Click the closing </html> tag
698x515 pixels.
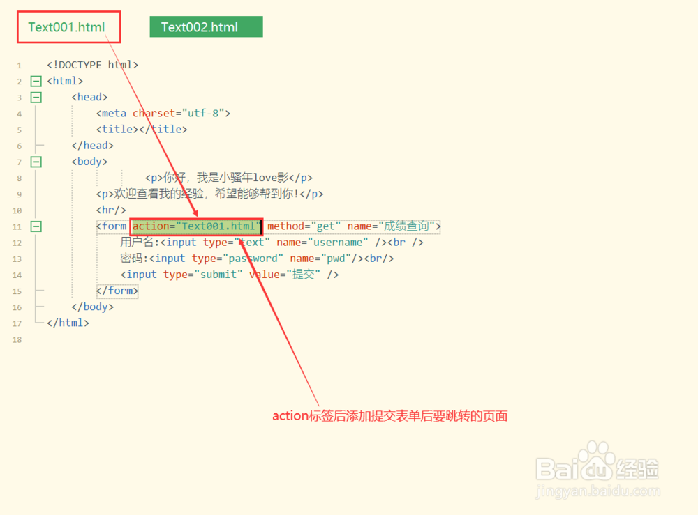coord(68,323)
